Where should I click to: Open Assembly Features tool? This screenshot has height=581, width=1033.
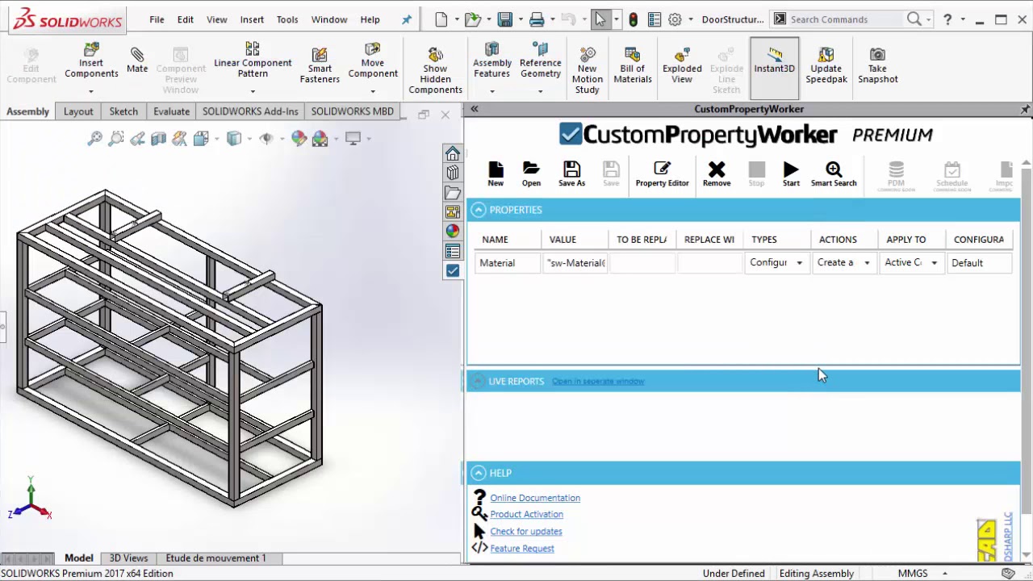pos(491,61)
